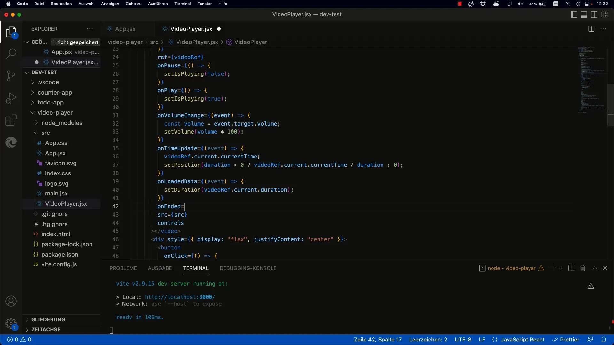Customize layout icon in title bar
614x345 pixels.
[x=604, y=14]
